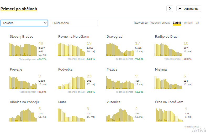Image resolution: width=206 pixels, height=133 pixels.
Task: Open the Radlje ob Dravi chart
Action: (168, 50)
